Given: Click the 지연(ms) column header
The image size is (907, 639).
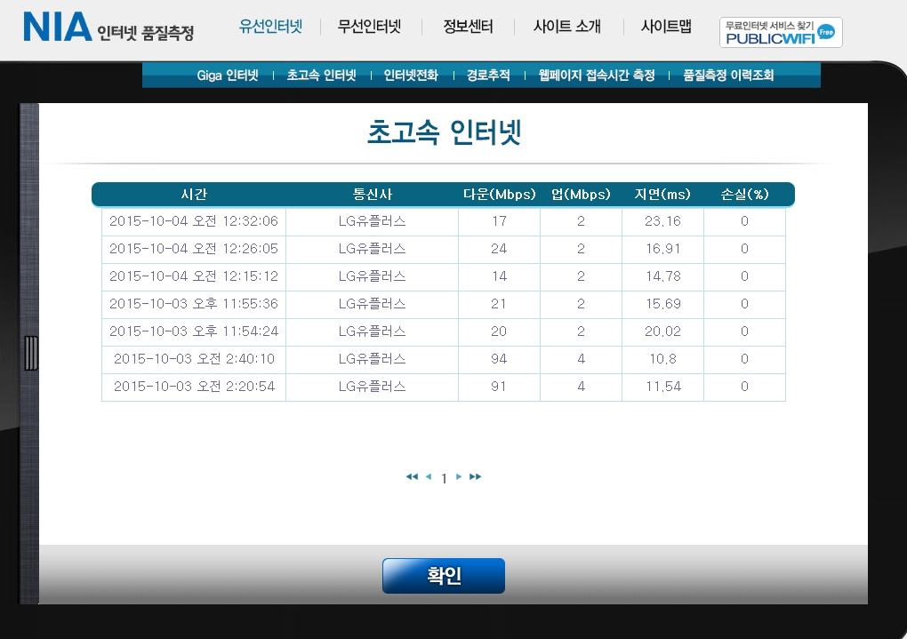Looking at the screenshot, I should (x=662, y=195).
